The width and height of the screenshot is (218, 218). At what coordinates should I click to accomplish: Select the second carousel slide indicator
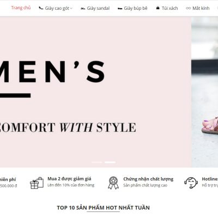coord(110,162)
